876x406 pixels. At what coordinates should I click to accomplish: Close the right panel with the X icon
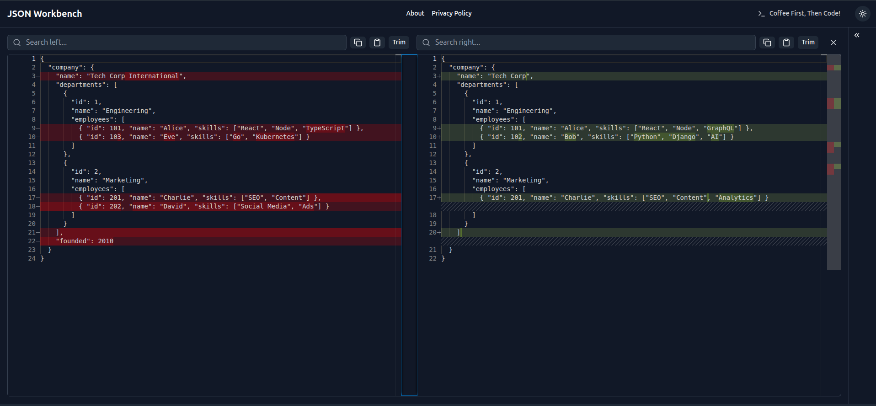(x=833, y=43)
